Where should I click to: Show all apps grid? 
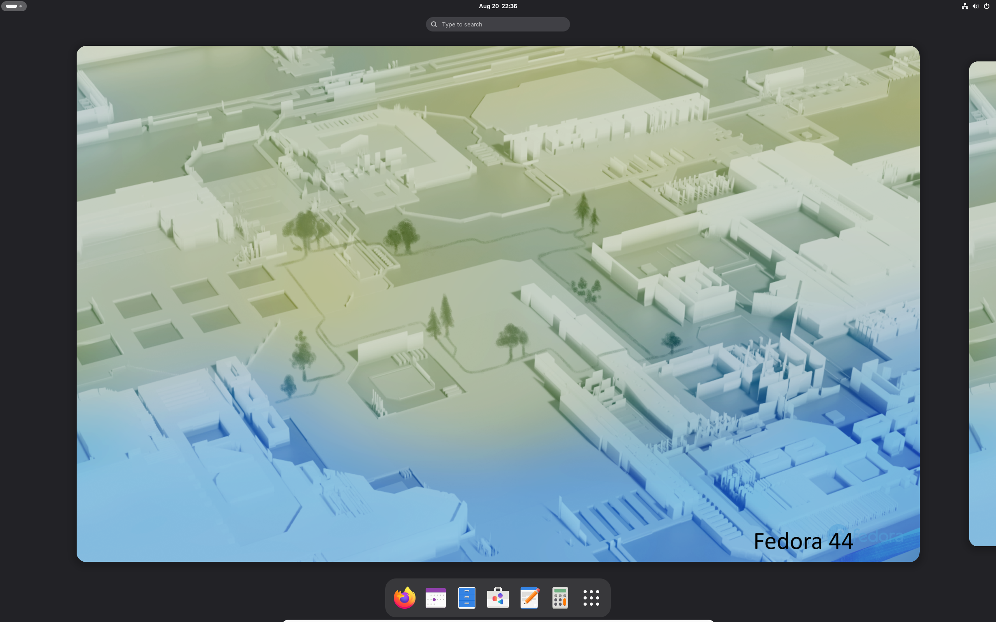click(591, 598)
